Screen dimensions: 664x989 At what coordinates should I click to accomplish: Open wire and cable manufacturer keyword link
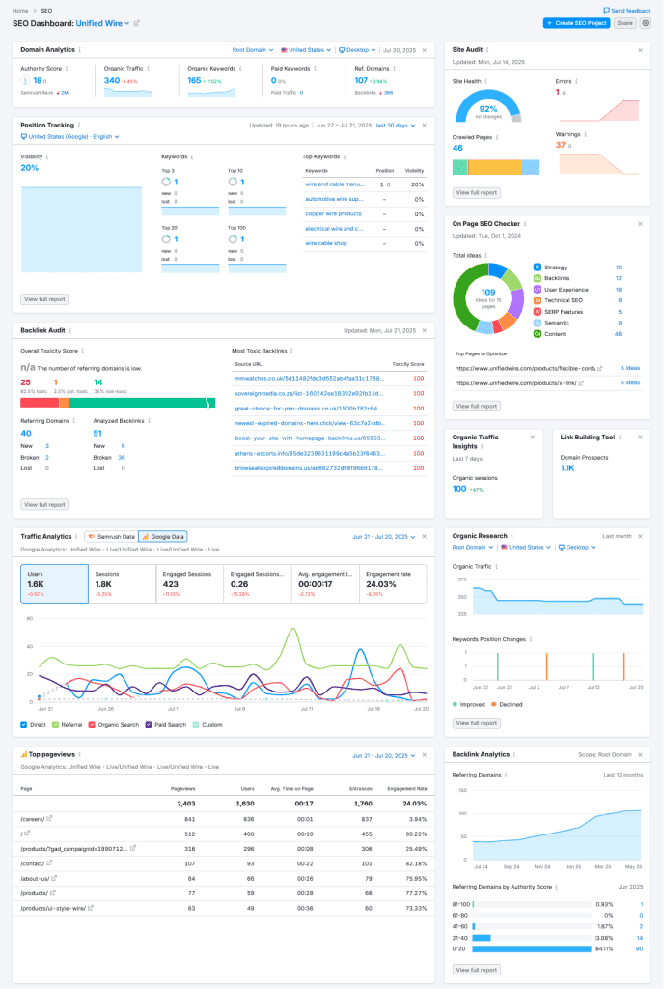tap(334, 184)
